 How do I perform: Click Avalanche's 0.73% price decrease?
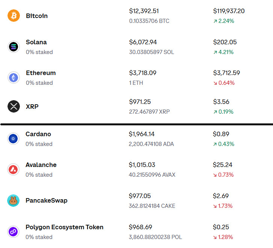pos(223,174)
